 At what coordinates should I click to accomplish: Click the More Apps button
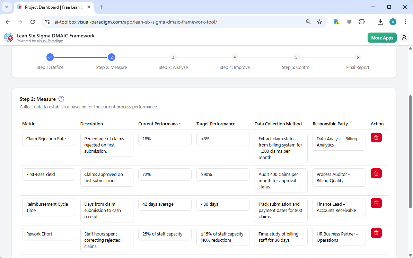[x=382, y=37]
